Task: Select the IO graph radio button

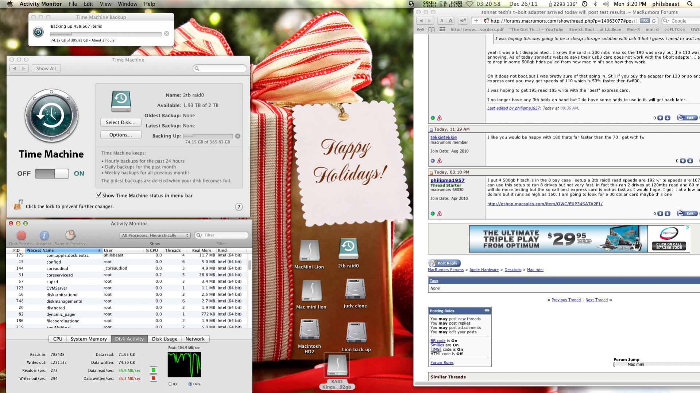Action: coord(170,384)
